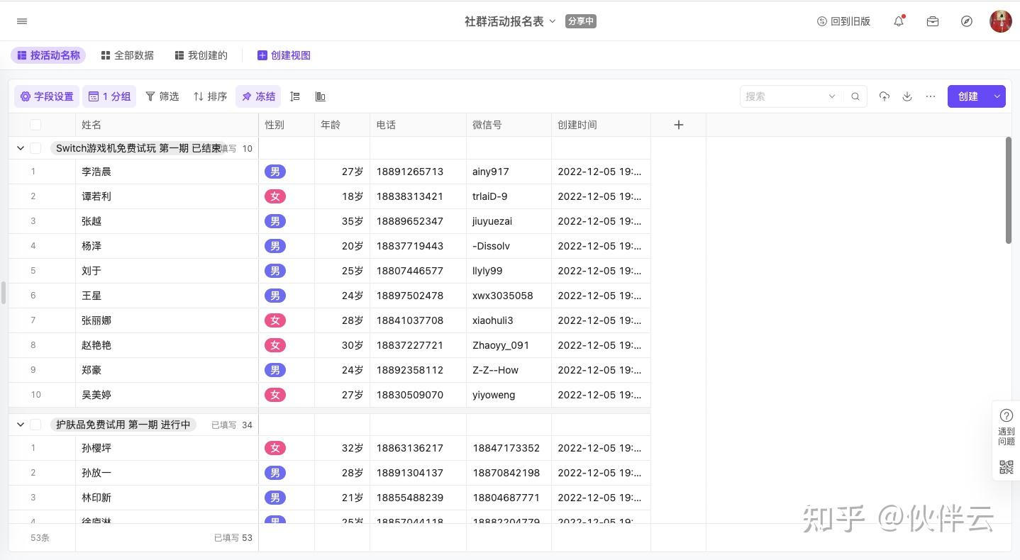This screenshot has width=1020, height=560.
Task: Tick the select-all checkbox in the header
Action: click(35, 125)
